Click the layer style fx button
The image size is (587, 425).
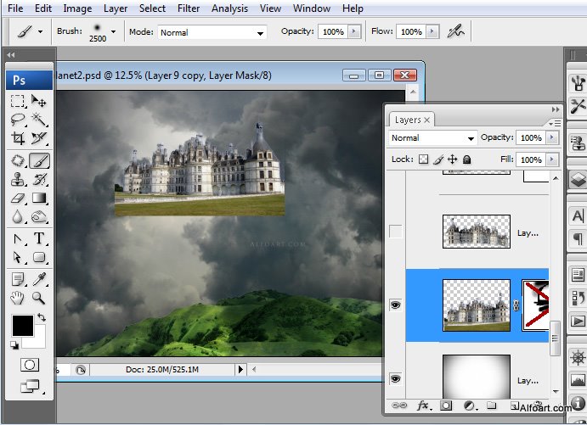tap(422, 406)
